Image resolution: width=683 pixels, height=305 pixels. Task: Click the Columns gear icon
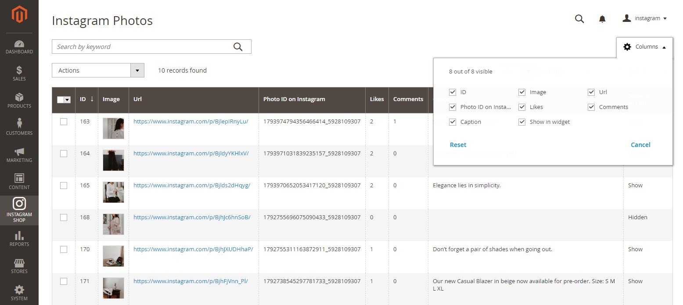[x=627, y=47]
